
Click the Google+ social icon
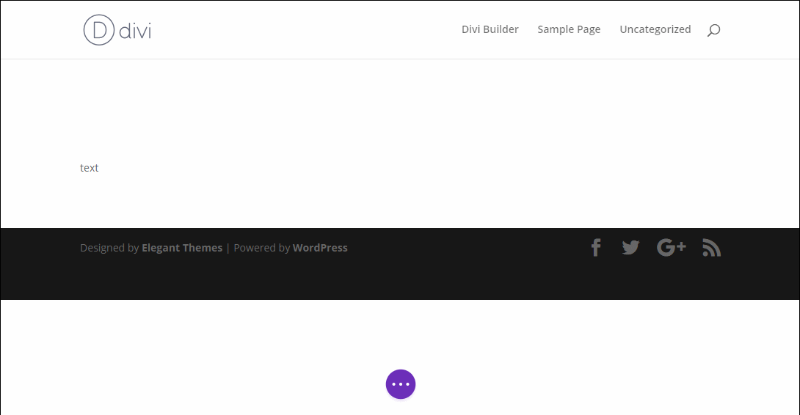(671, 248)
